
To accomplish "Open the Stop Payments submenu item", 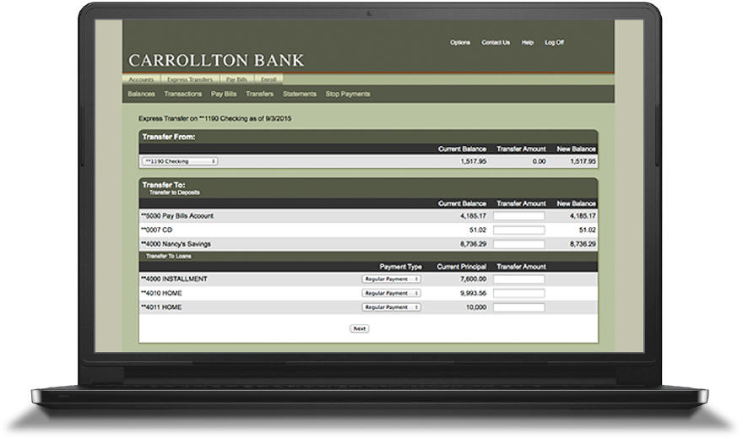I will [348, 95].
